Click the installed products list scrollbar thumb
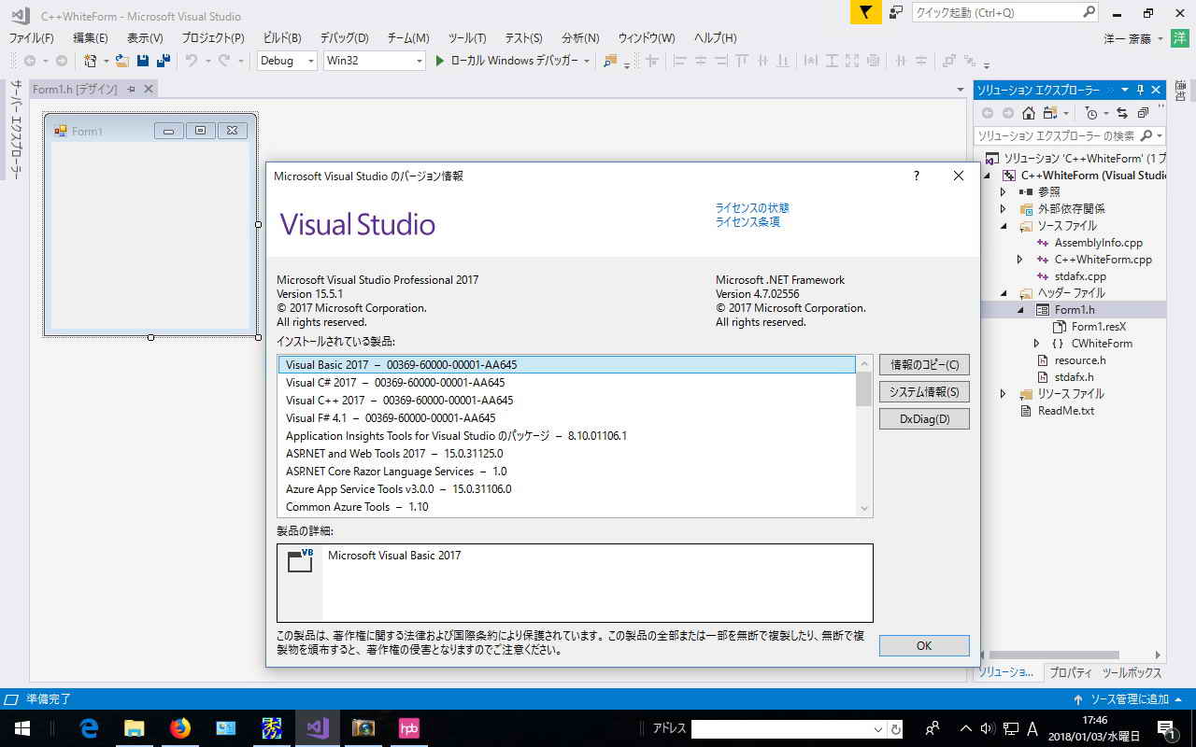Viewport: 1196px width, 747px height. tap(864, 388)
